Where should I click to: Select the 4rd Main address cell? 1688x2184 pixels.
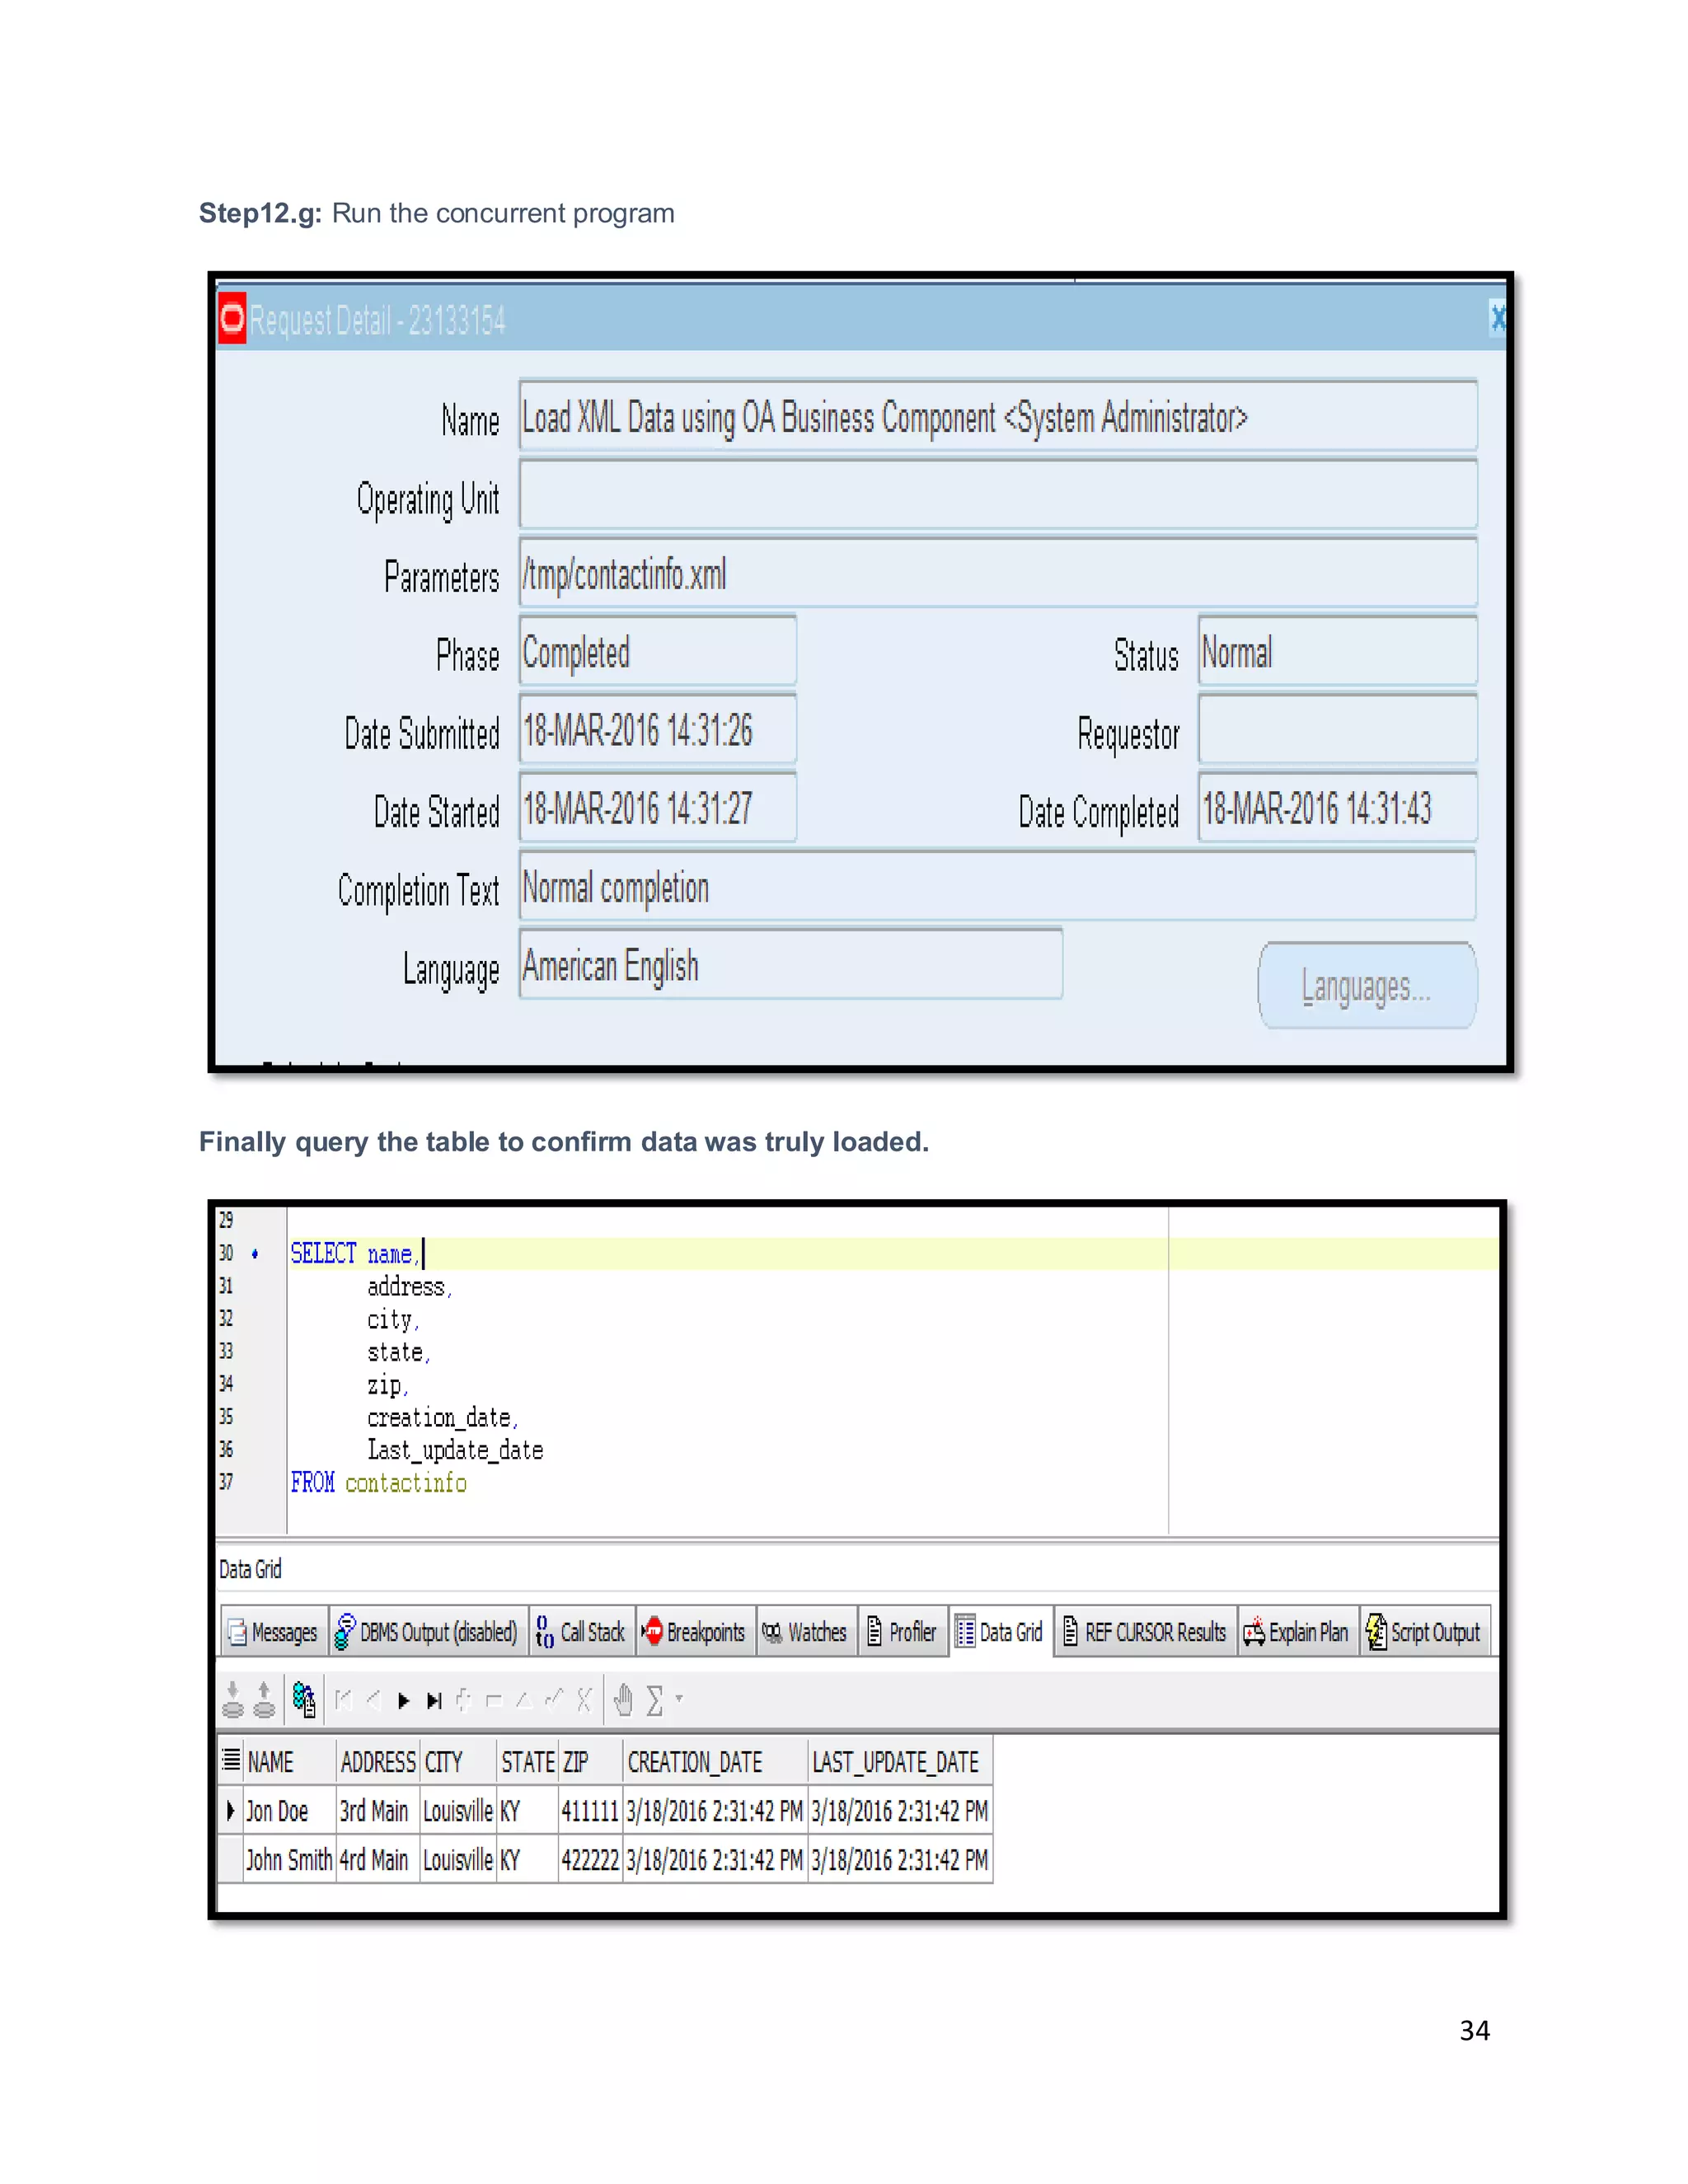[x=378, y=1859]
